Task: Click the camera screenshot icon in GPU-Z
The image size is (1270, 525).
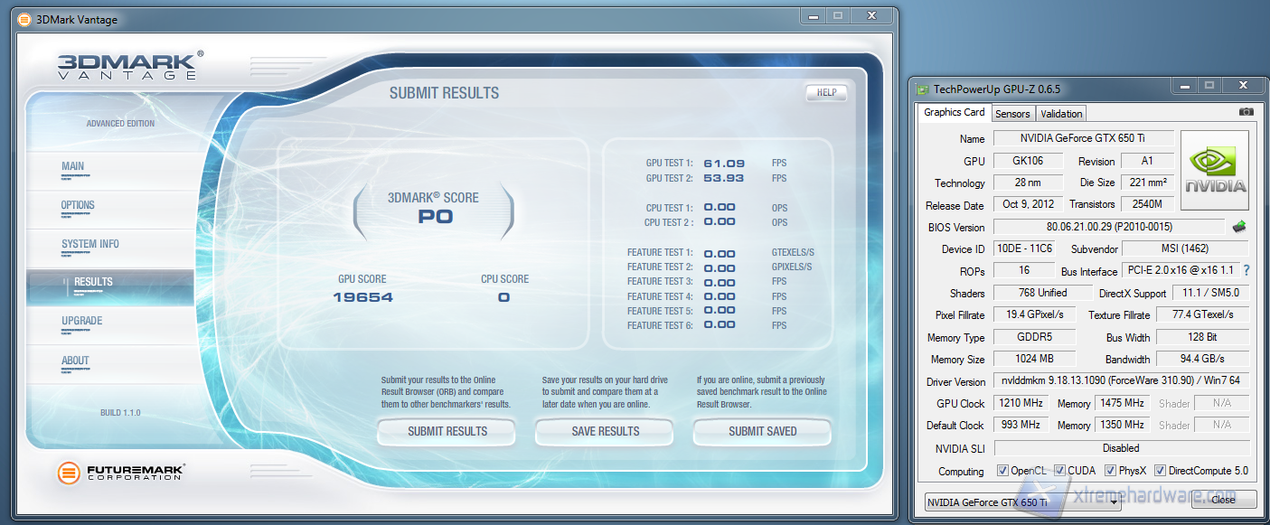Action: [x=1246, y=112]
